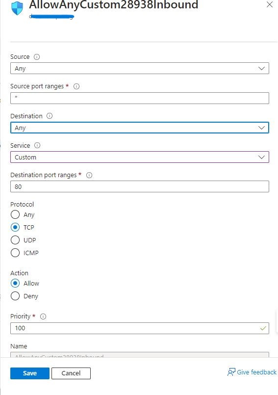The image size is (278, 395).
Task: Open the Source dropdown
Action: click(x=140, y=68)
